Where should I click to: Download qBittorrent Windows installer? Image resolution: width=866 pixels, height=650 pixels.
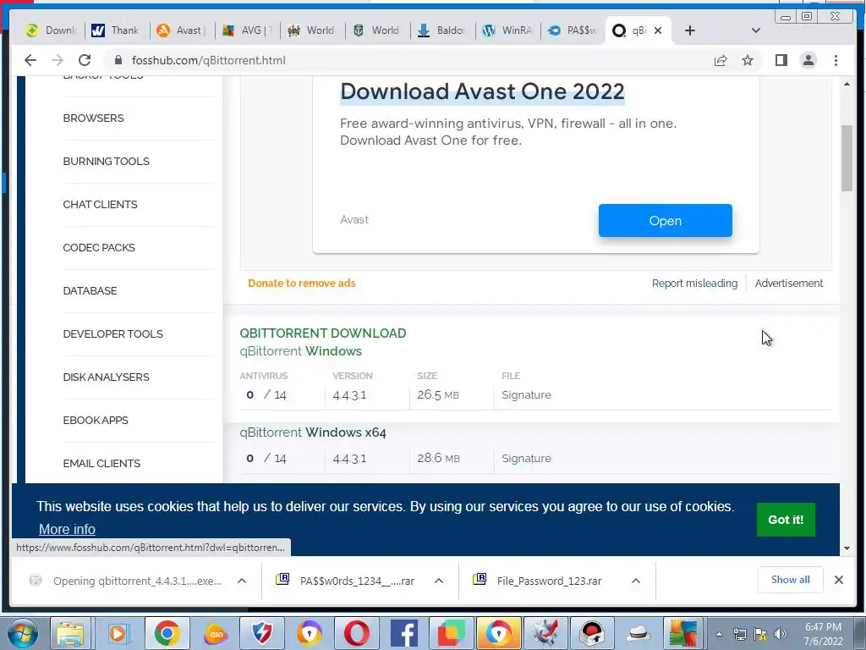[x=300, y=351]
